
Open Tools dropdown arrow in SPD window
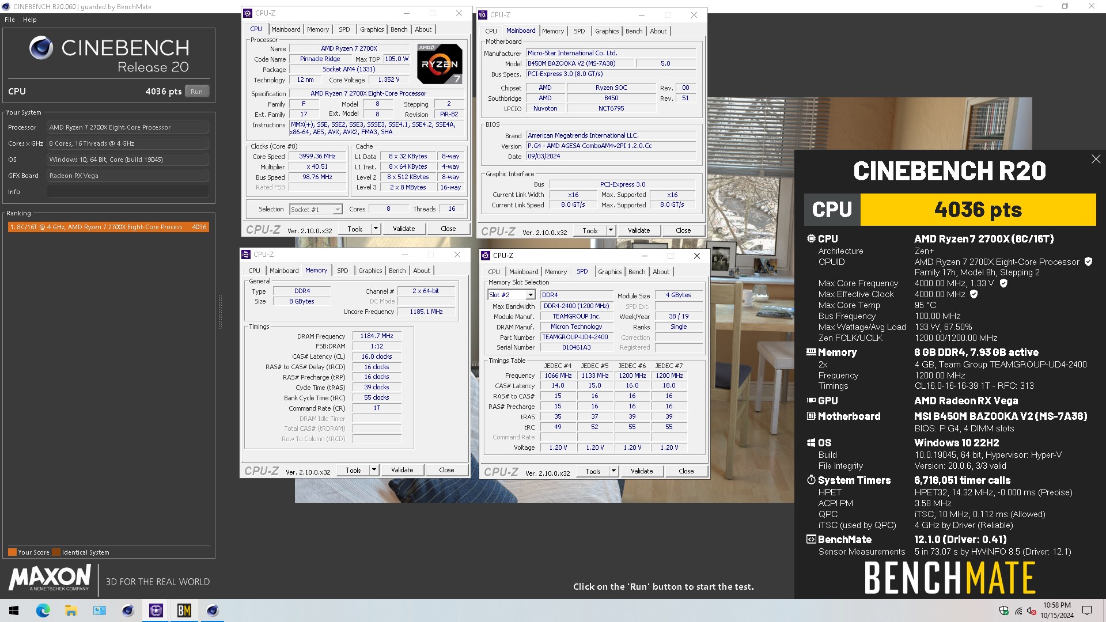pos(613,471)
